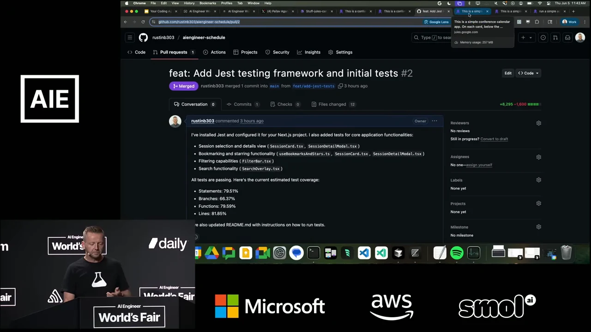Image resolution: width=591 pixels, height=332 pixels.
Task: Open the rustinb303 owner profile link
Action: coord(163,37)
